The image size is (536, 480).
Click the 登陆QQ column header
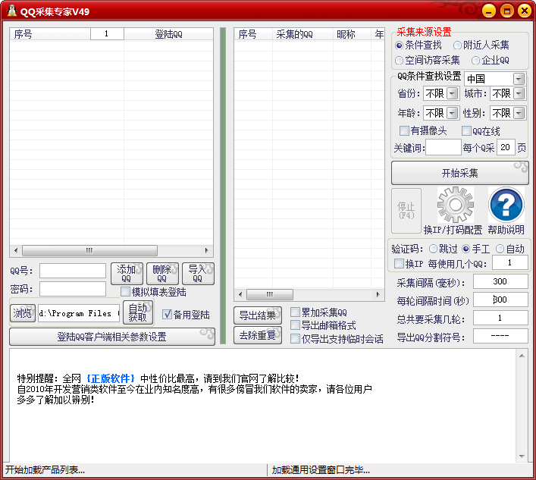pos(168,34)
